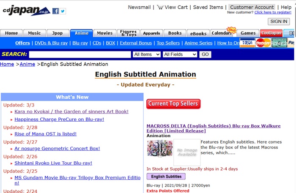Open the Figures & Toys tab
296x193 pixels.
tap(129, 33)
